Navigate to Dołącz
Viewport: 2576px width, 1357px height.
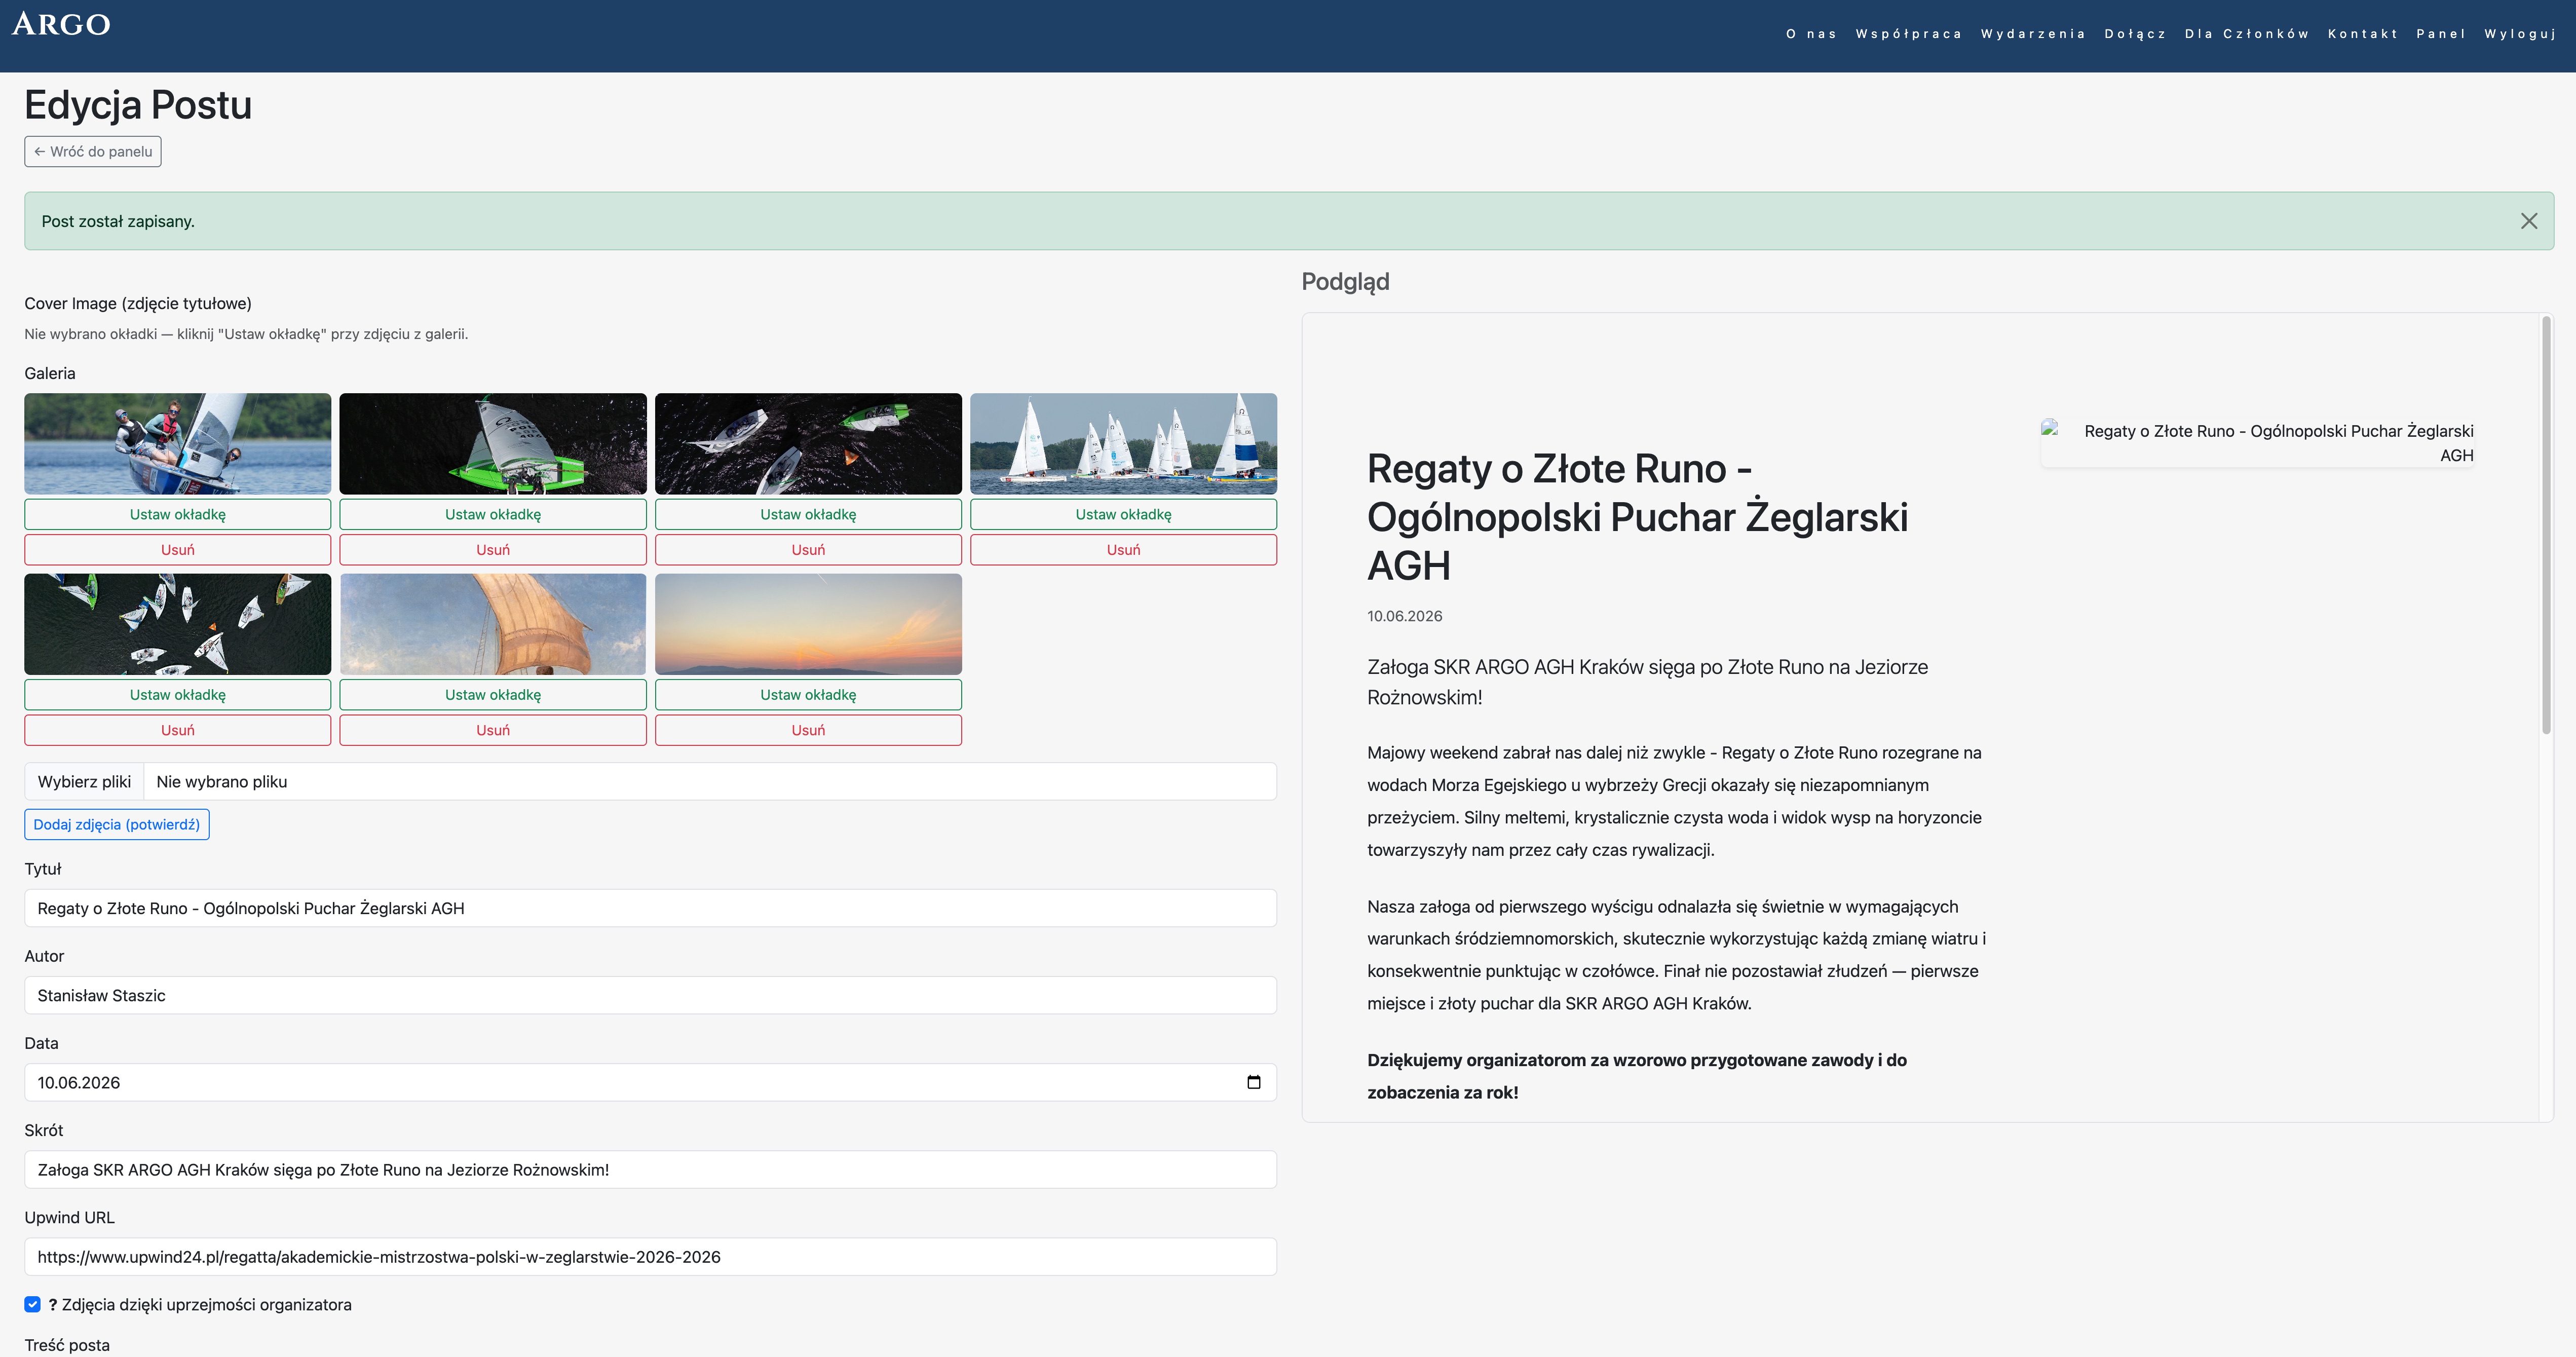point(2135,34)
